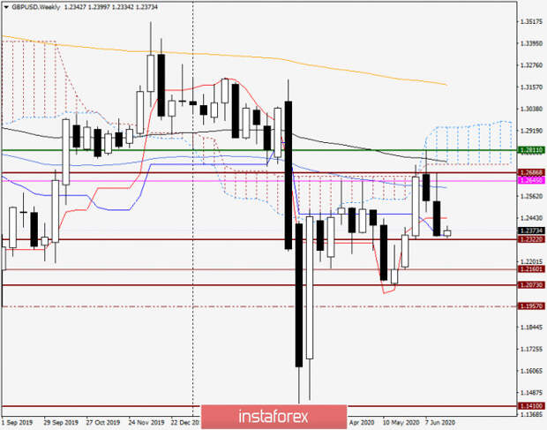
Task: Click the orange moving average line end
Action: pos(445,84)
